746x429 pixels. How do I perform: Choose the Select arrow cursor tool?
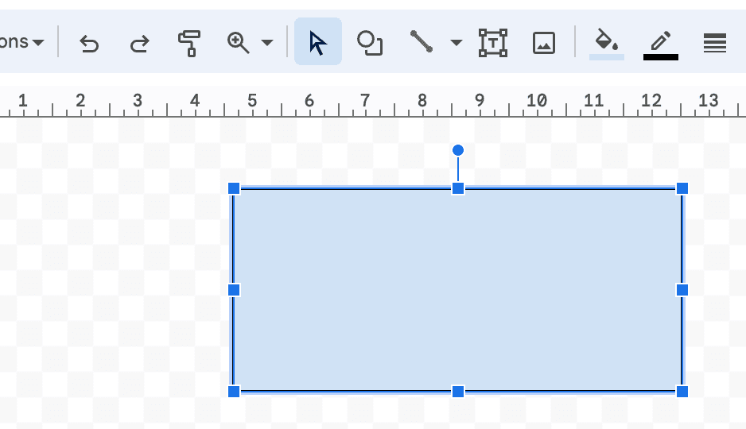pos(317,42)
